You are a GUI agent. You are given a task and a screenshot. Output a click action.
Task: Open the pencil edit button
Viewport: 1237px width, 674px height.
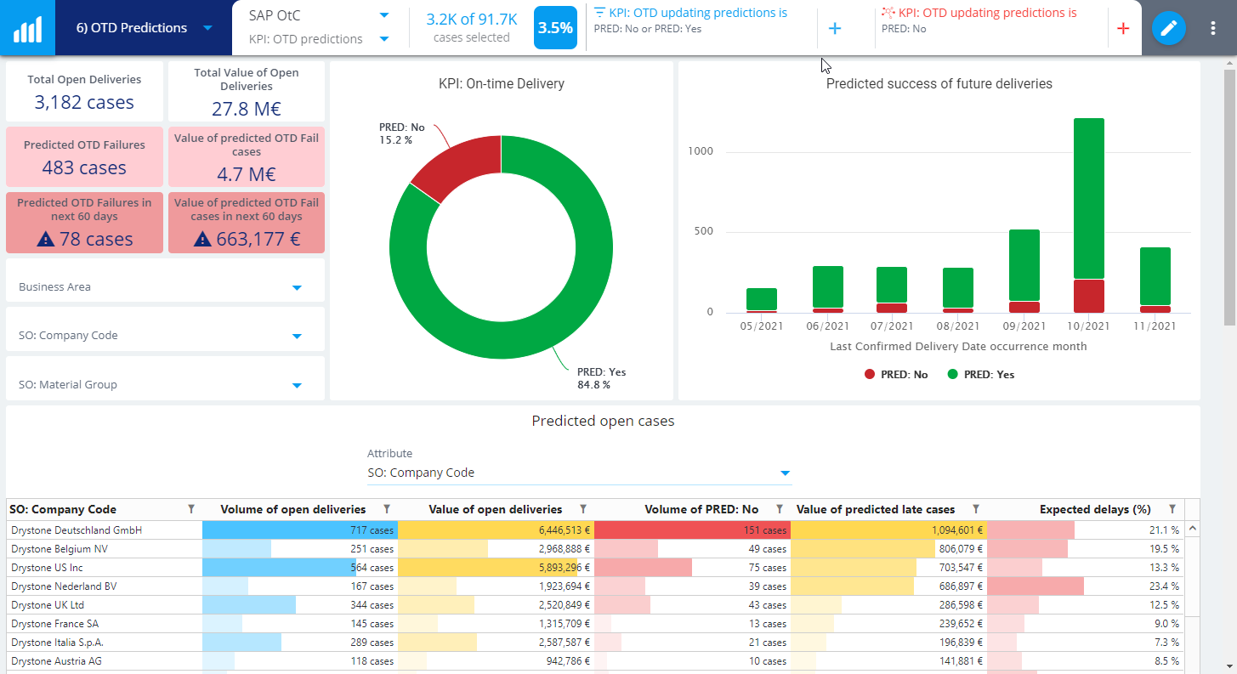(1169, 28)
